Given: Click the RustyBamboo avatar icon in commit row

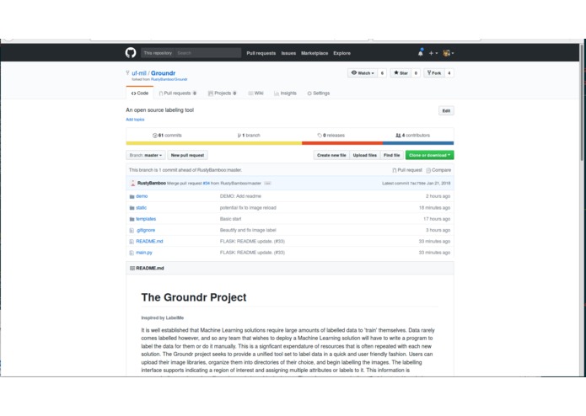Looking at the screenshot, I should pos(132,184).
